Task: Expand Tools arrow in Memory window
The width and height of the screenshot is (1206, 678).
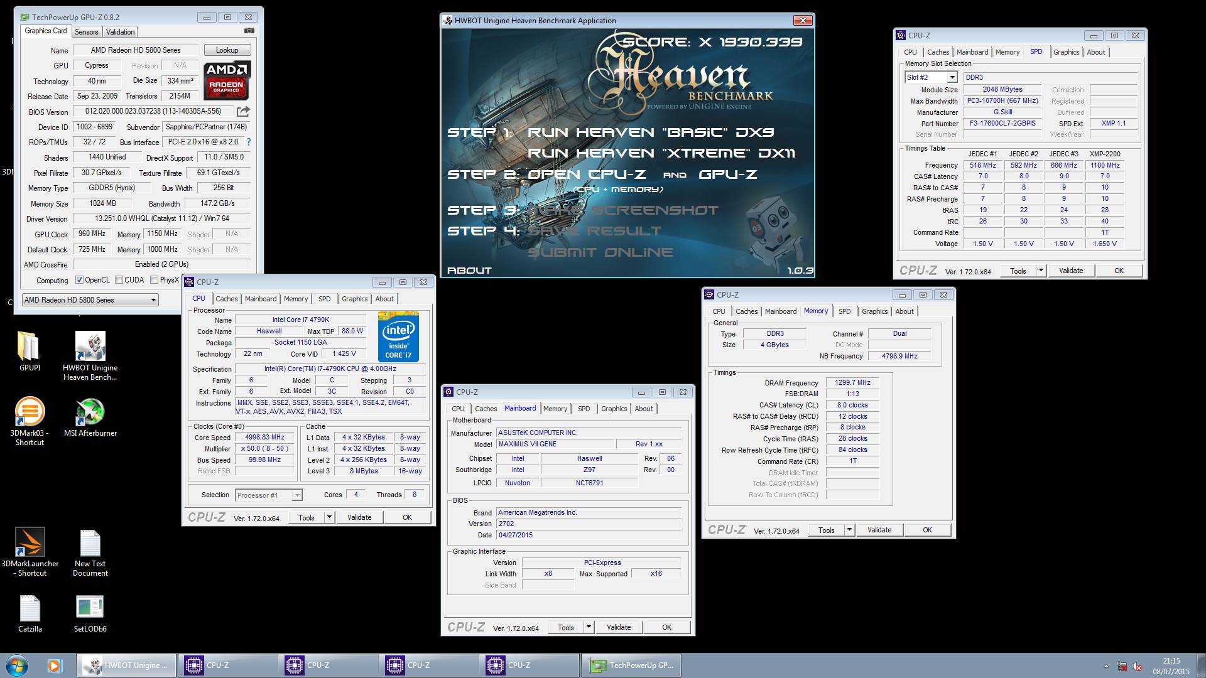Action: tap(849, 530)
